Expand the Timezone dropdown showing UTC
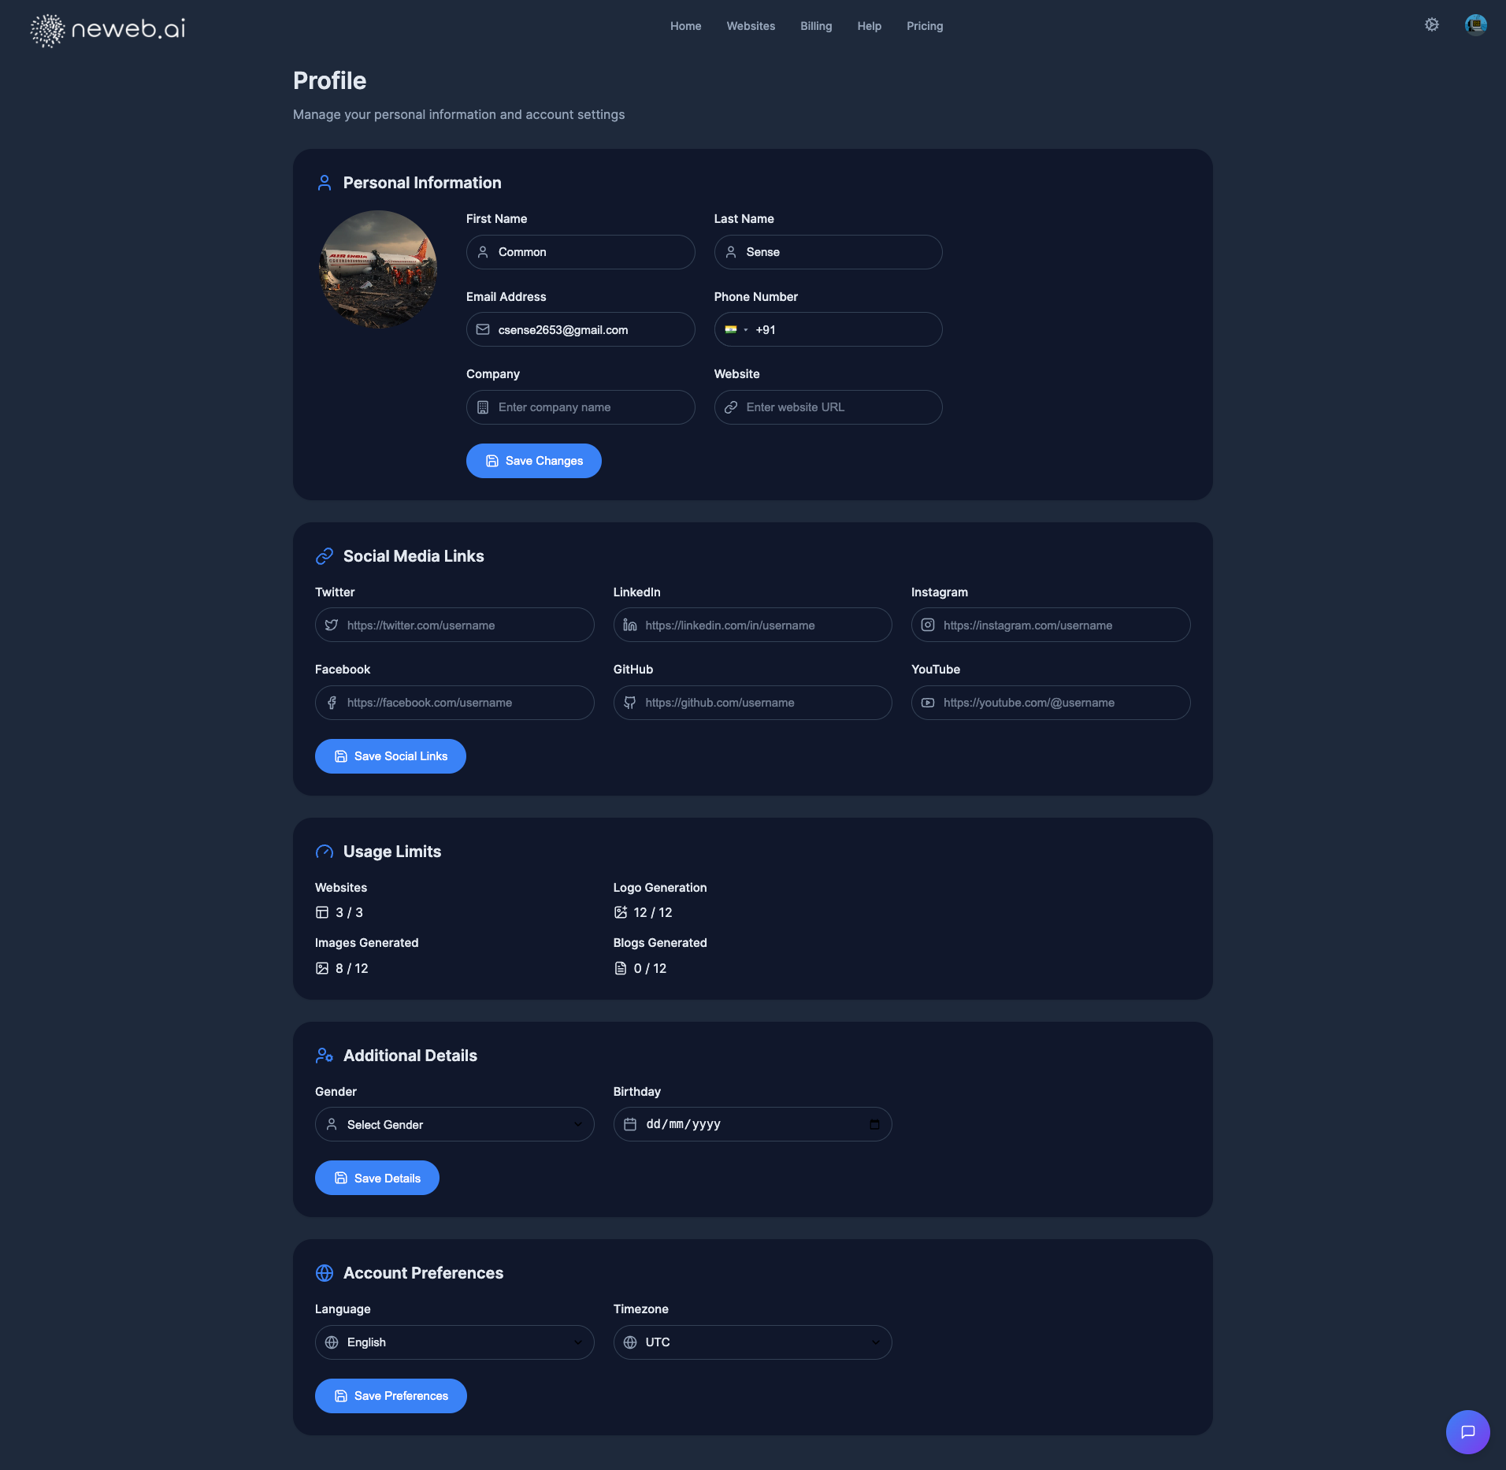1506x1470 pixels. [752, 1342]
